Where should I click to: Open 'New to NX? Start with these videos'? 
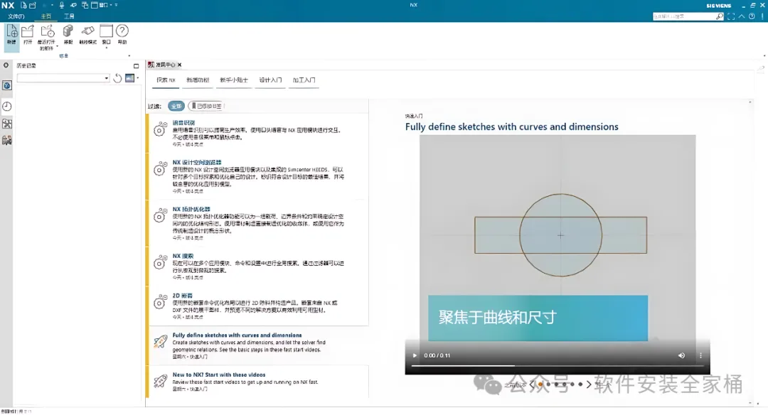(258, 381)
